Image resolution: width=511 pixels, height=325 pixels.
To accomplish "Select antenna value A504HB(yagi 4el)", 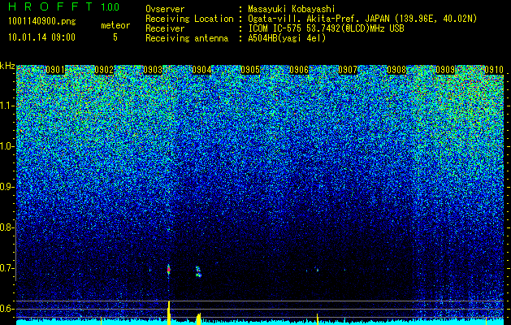I will [287, 38].
